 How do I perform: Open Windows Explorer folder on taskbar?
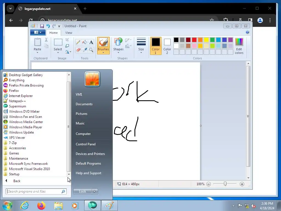58,206
